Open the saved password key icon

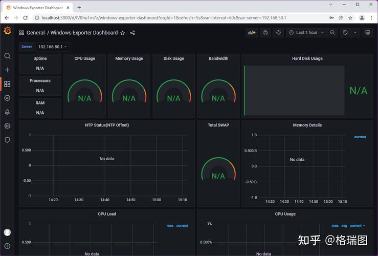[x=332, y=18]
